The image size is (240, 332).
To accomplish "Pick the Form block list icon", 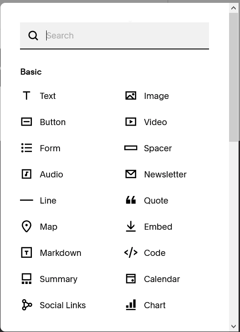I will point(27,148).
